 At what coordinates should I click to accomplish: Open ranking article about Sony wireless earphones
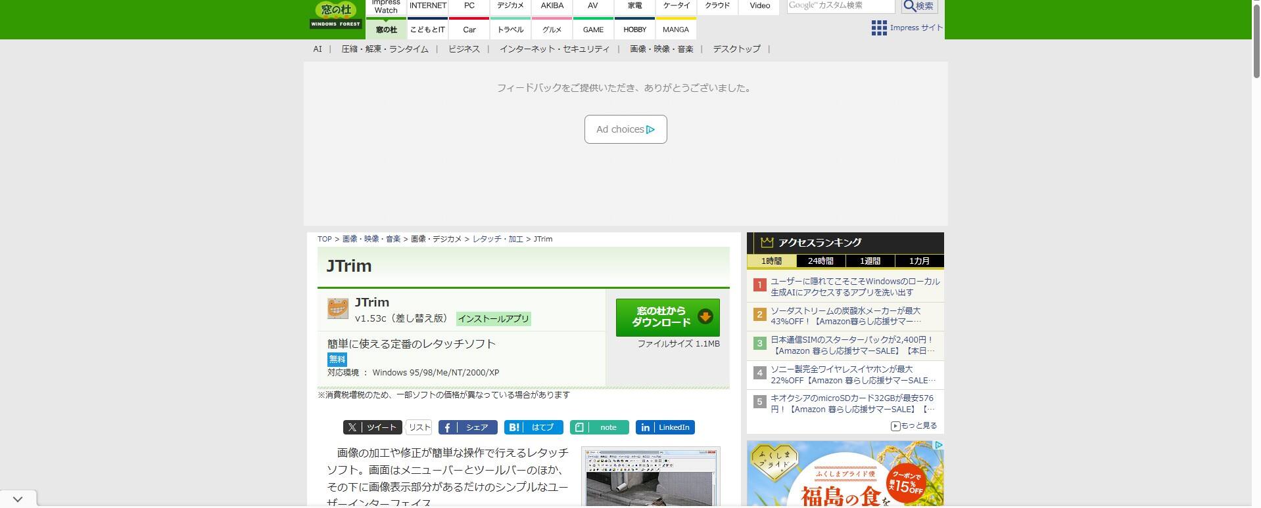click(853, 374)
